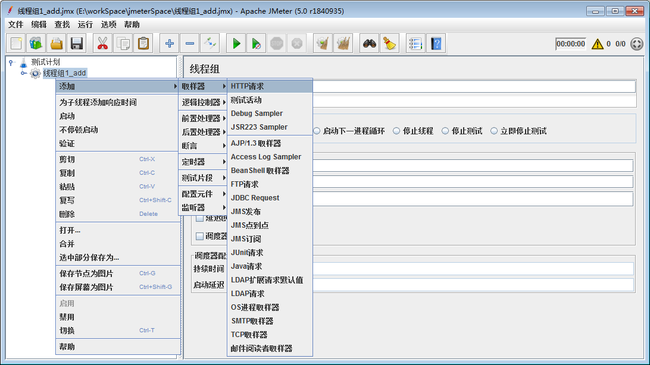
Task: Choose TCP取样器 entry
Action: coord(270,334)
